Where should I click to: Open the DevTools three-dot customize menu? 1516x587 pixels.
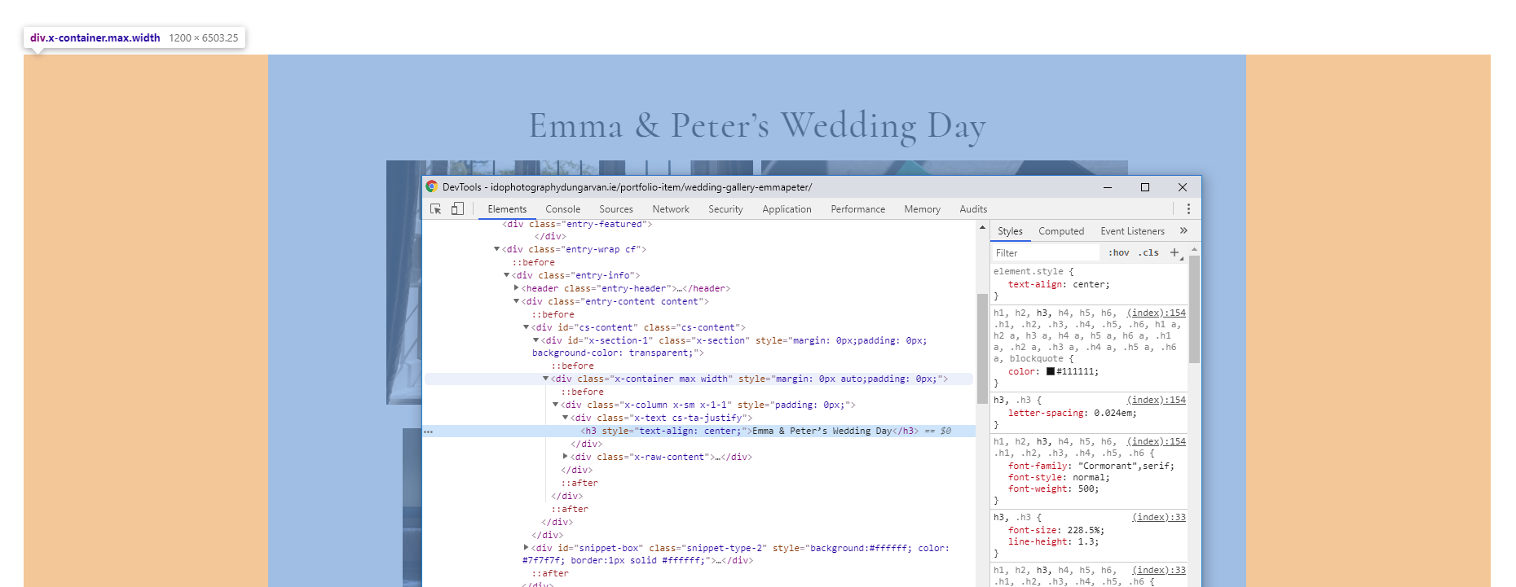click(1188, 209)
